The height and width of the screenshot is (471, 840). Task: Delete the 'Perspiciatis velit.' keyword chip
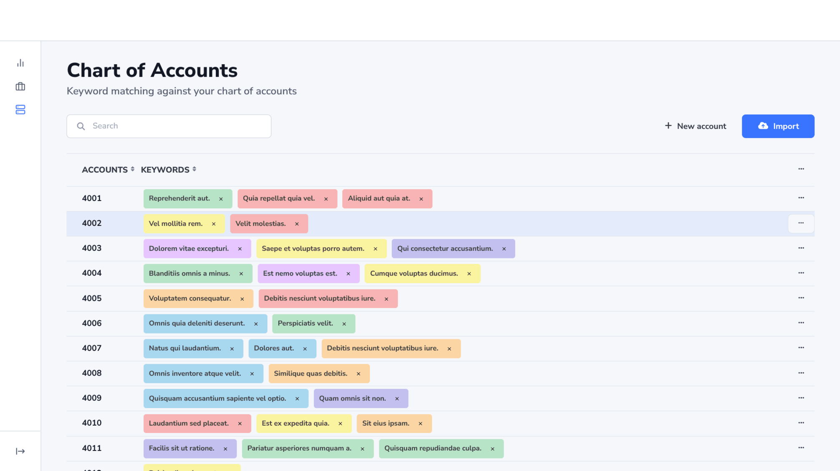point(344,324)
